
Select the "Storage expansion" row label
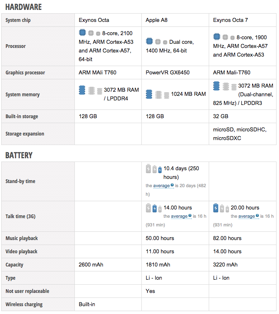25,134
